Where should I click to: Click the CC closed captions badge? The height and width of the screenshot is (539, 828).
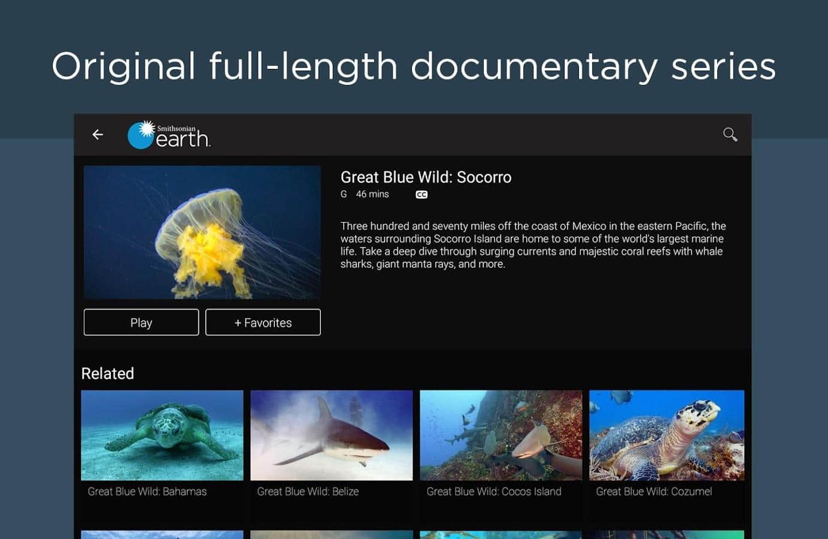(x=421, y=195)
